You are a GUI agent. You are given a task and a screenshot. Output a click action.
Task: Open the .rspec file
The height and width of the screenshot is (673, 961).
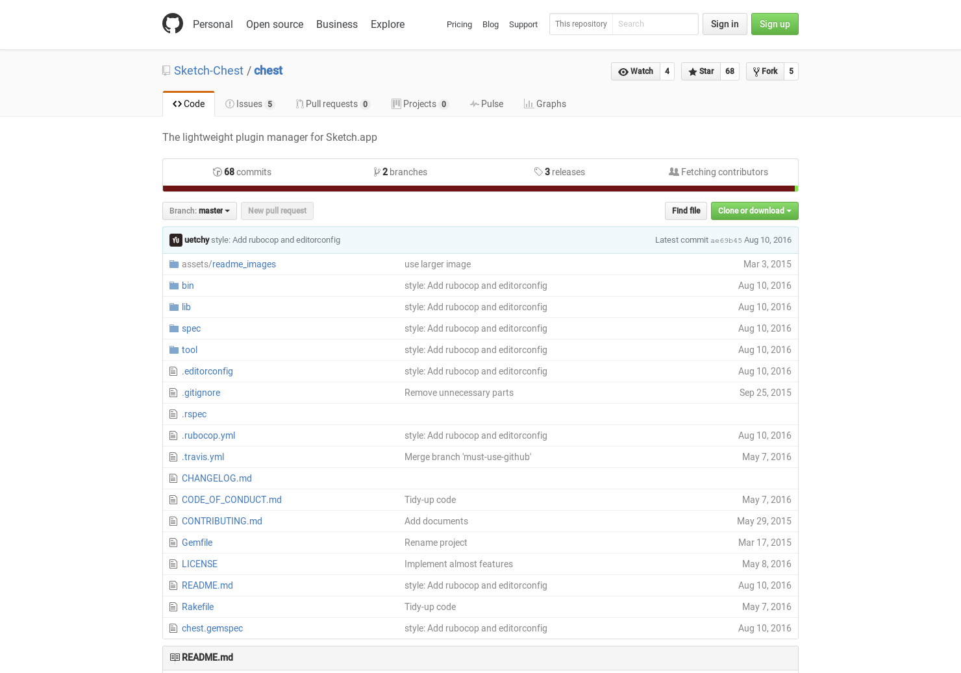tap(194, 414)
